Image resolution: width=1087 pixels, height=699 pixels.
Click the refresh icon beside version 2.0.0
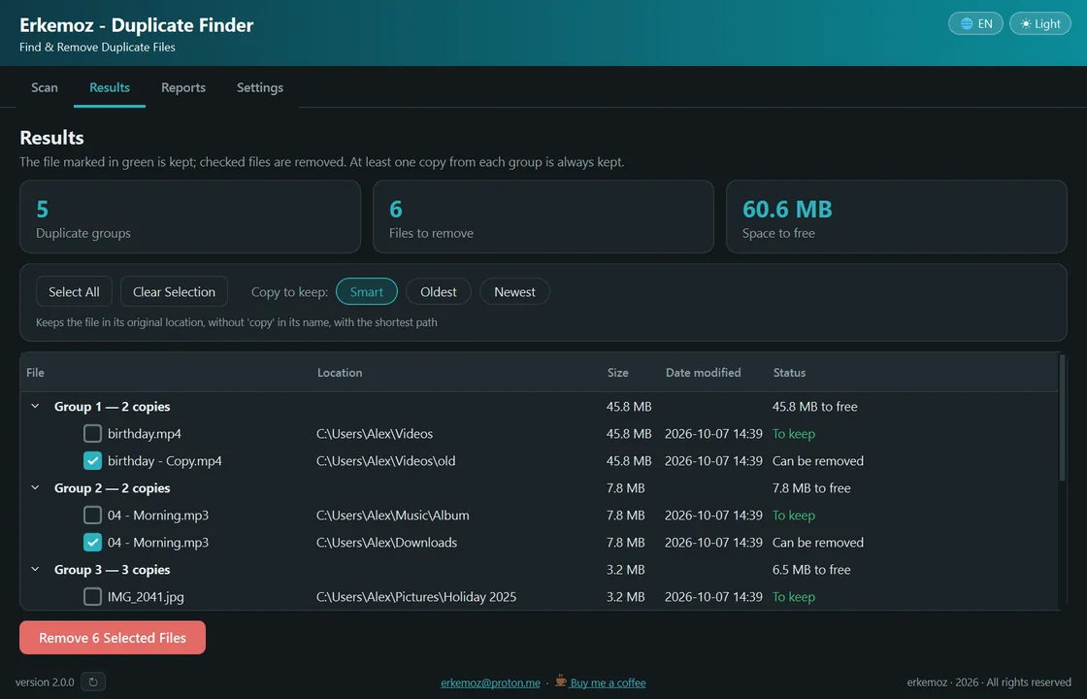pyautogui.click(x=93, y=682)
